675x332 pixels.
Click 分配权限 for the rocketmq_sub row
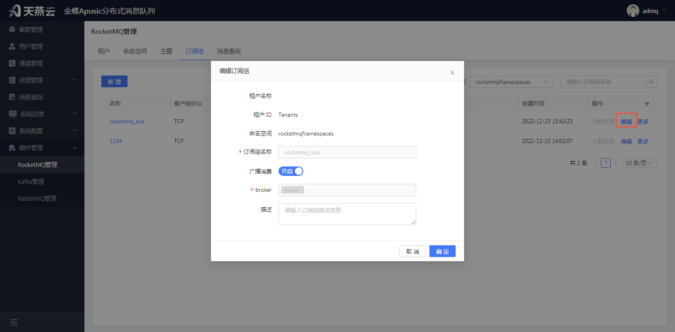603,121
